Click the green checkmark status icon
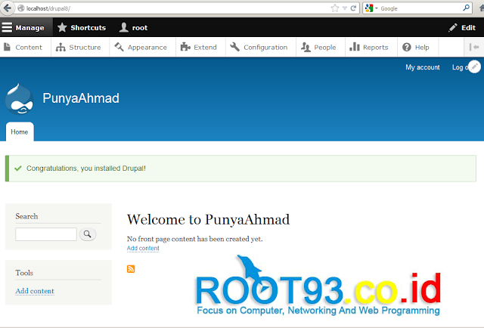Screen dimensions: 484x328 click(18, 169)
